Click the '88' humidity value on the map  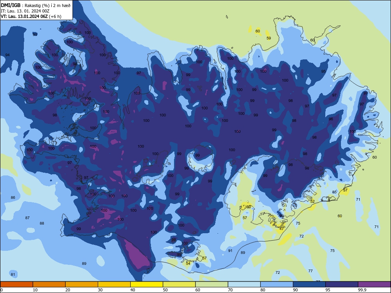click(42, 223)
